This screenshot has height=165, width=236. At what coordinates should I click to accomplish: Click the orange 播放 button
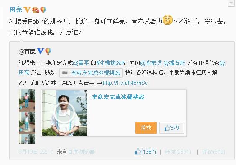pos(146,128)
